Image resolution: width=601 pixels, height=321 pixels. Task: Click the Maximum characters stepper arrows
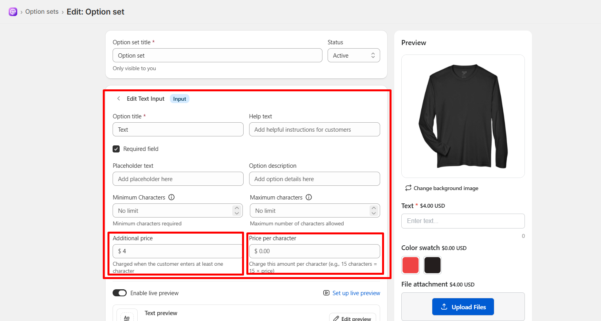[x=374, y=210]
